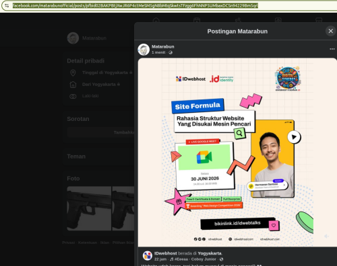Click the globe public audience icon
The image size is (337, 266).
tap(171, 52)
